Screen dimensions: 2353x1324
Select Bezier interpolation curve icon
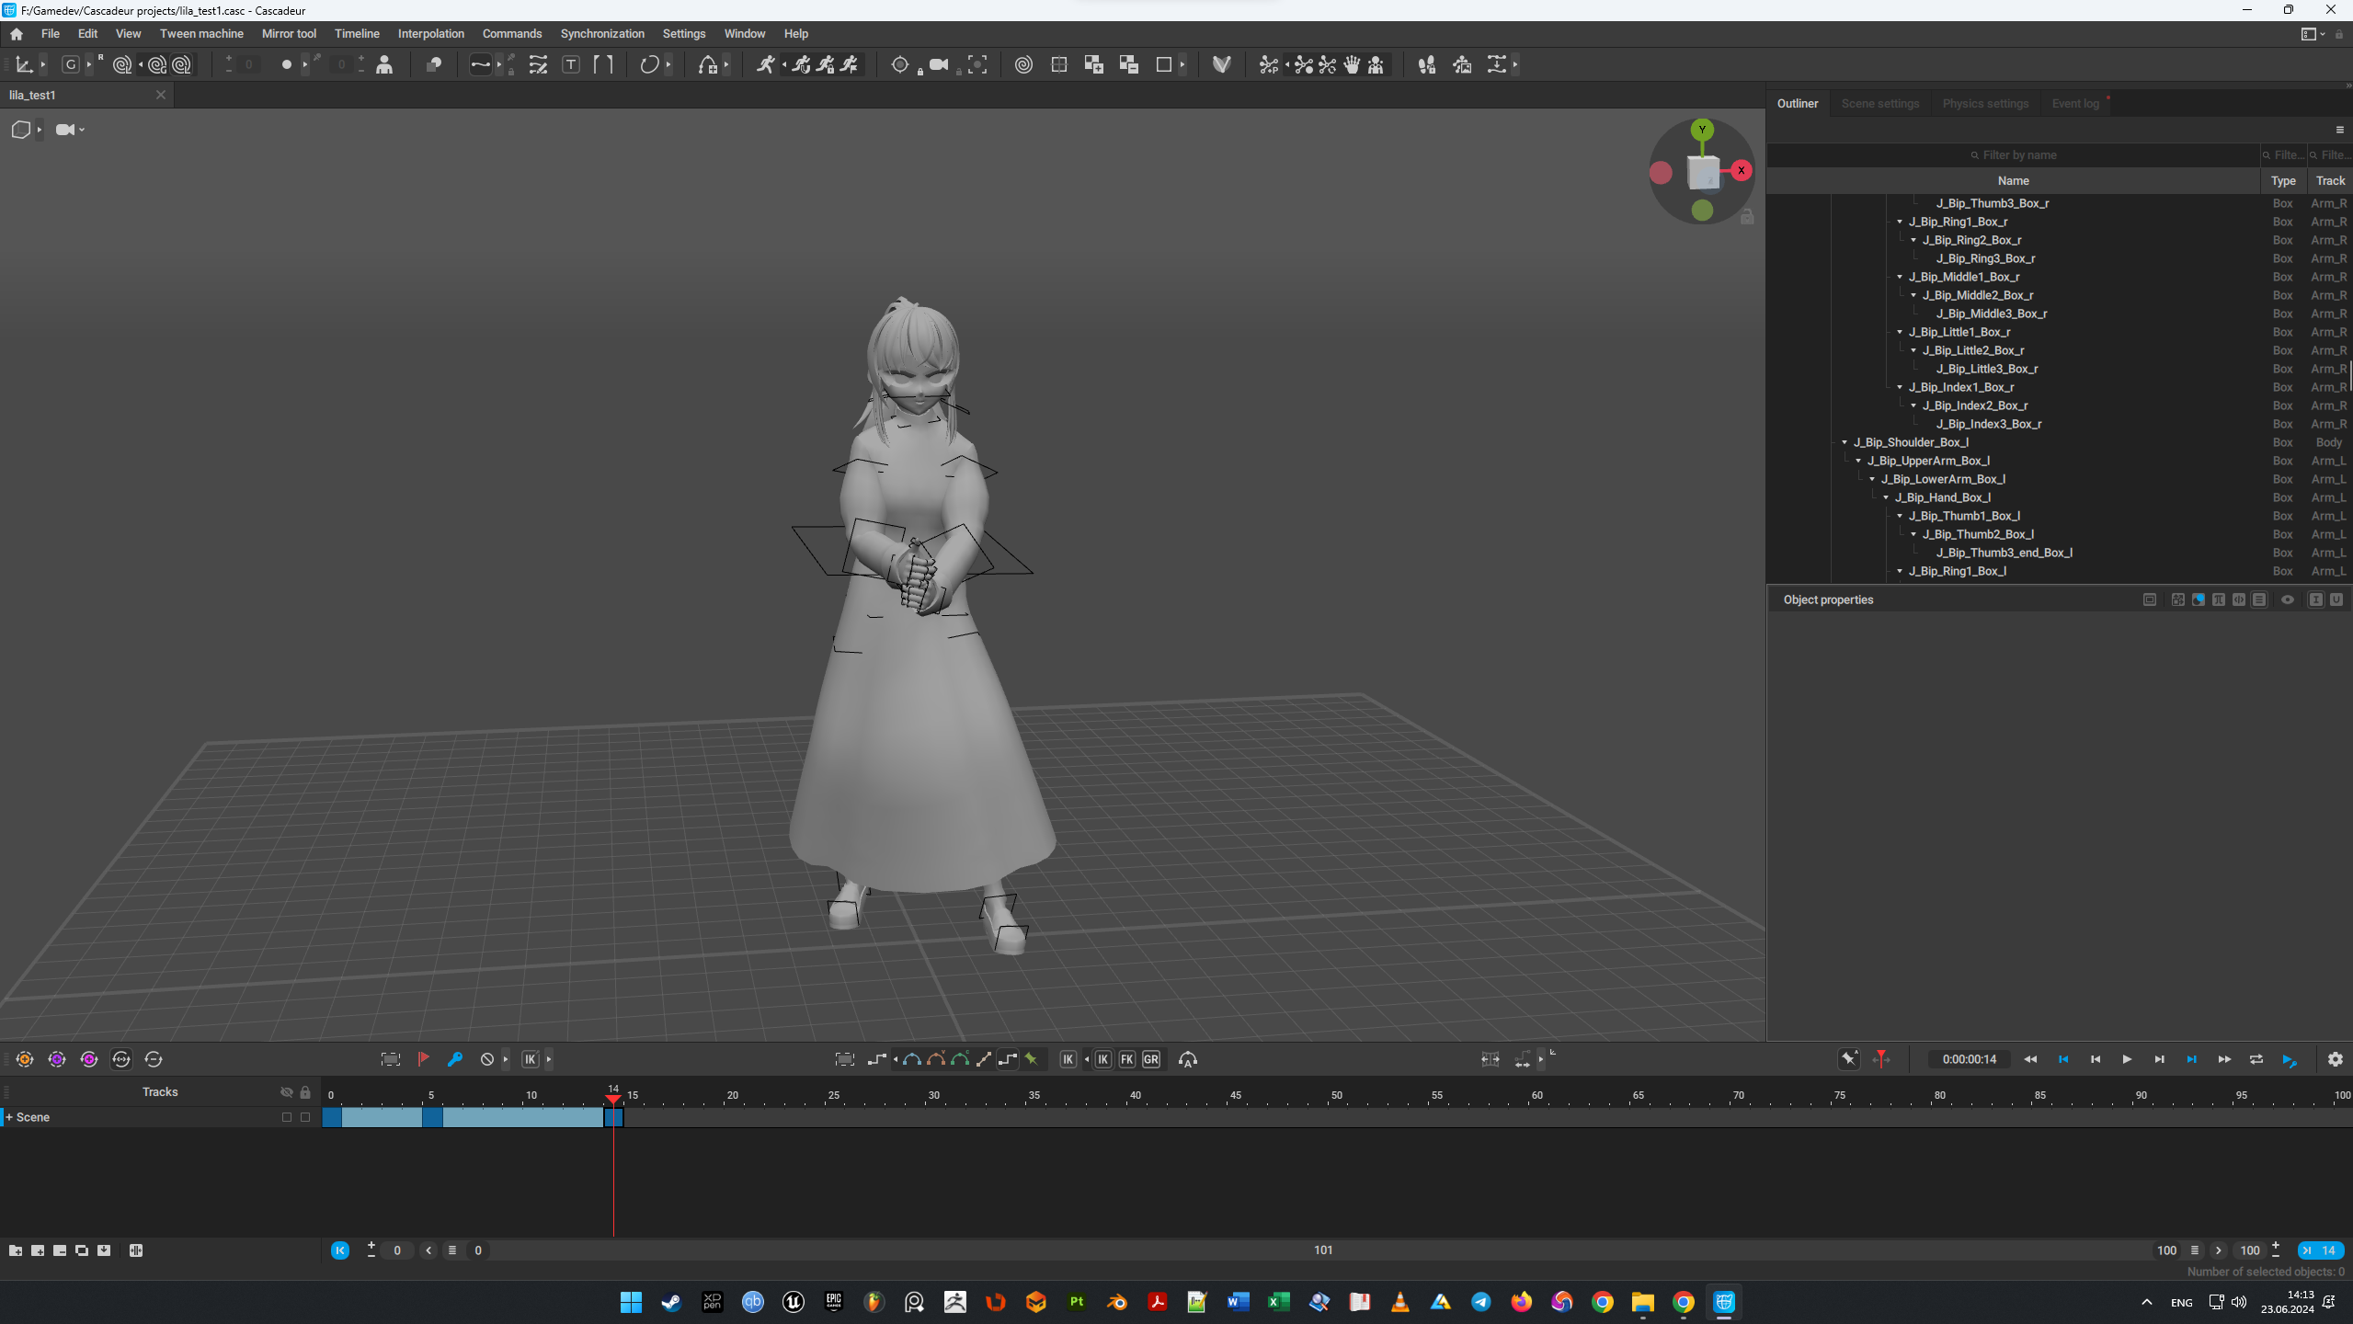(912, 1059)
